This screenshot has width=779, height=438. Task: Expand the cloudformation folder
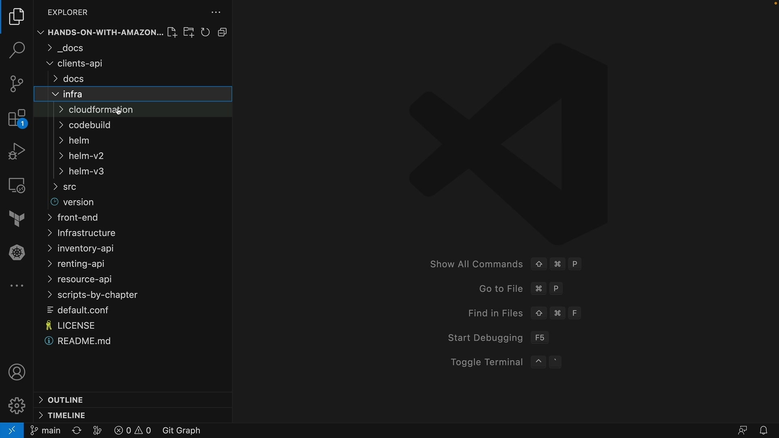tap(101, 110)
